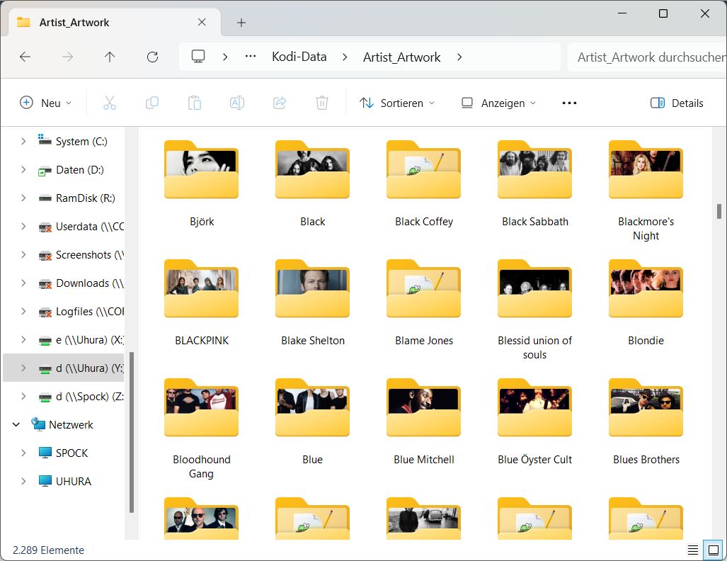The image size is (727, 561).
Task: Select the Blessid union of souls folder
Action: [534, 310]
